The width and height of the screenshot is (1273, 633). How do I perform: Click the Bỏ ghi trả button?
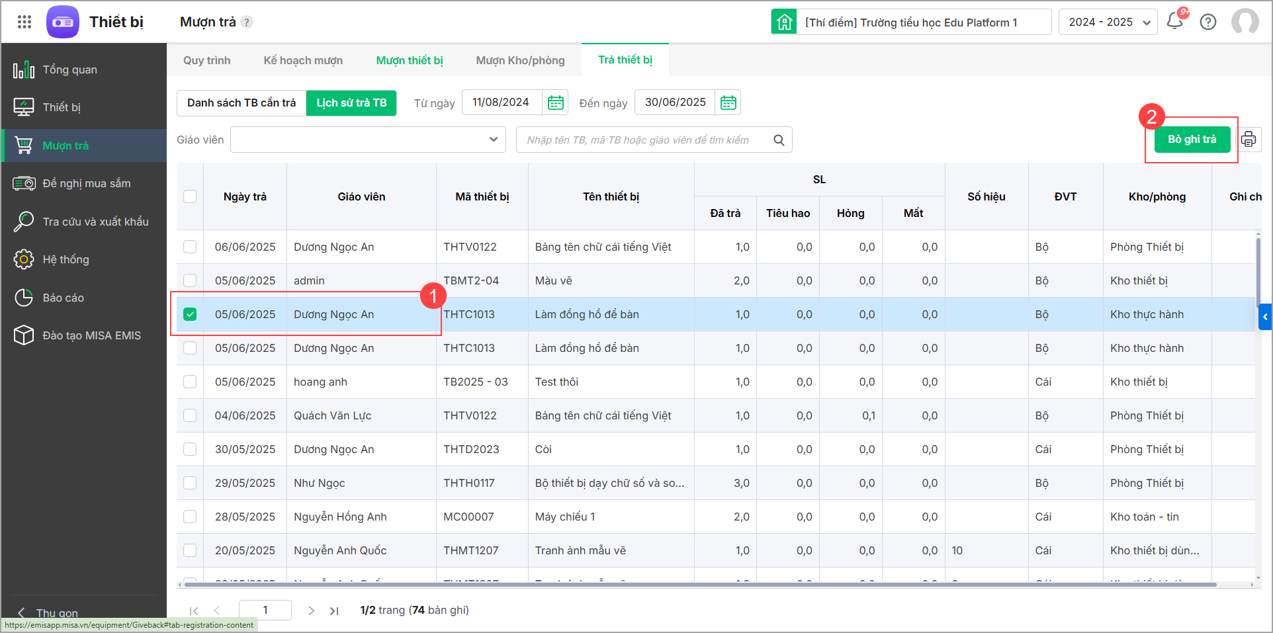coord(1192,140)
